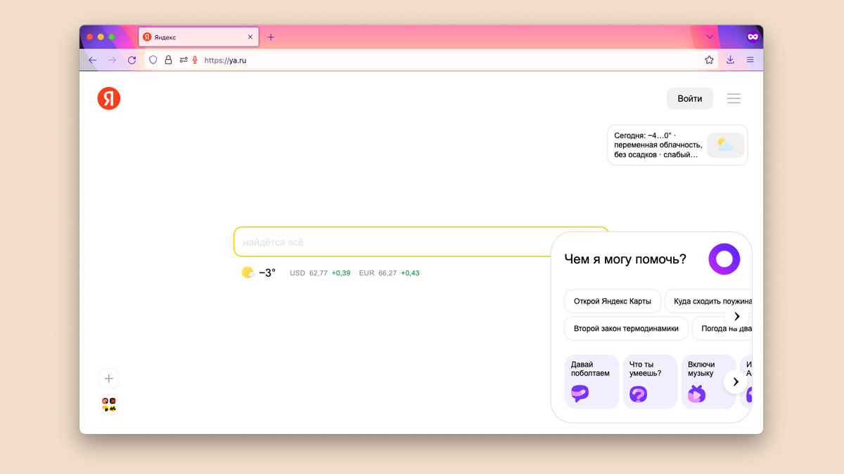Go forward in browser history

click(x=112, y=60)
